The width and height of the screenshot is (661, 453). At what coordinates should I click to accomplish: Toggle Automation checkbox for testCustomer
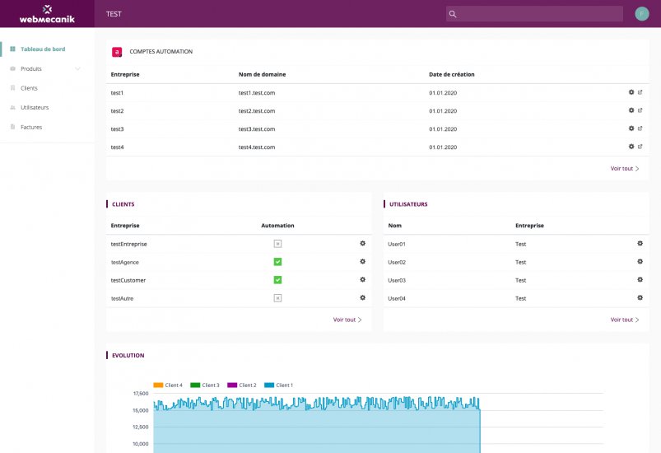(x=277, y=280)
